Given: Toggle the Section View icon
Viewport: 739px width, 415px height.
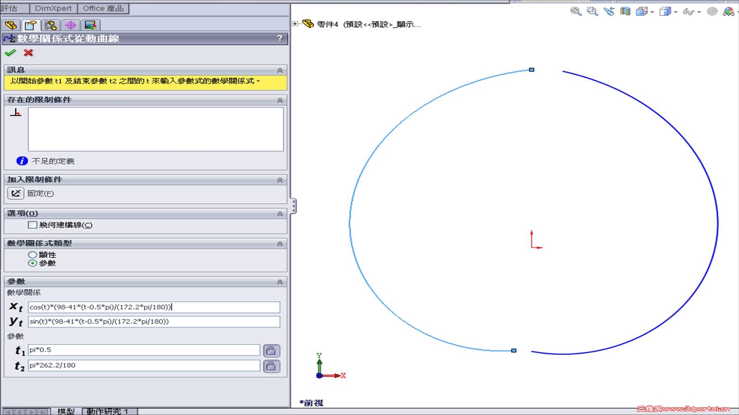Looking at the screenshot, I should pos(625,11).
